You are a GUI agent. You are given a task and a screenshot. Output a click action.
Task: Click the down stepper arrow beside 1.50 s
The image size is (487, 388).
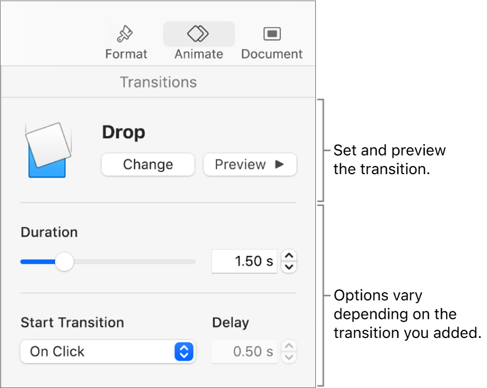(289, 266)
